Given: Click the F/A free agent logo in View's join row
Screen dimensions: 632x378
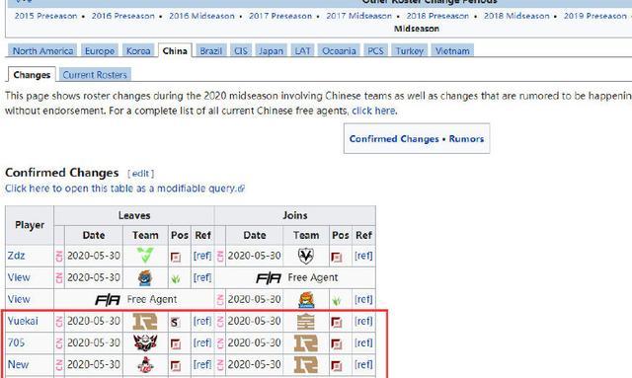Looking at the screenshot, I should pyautogui.click(x=269, y=277).
